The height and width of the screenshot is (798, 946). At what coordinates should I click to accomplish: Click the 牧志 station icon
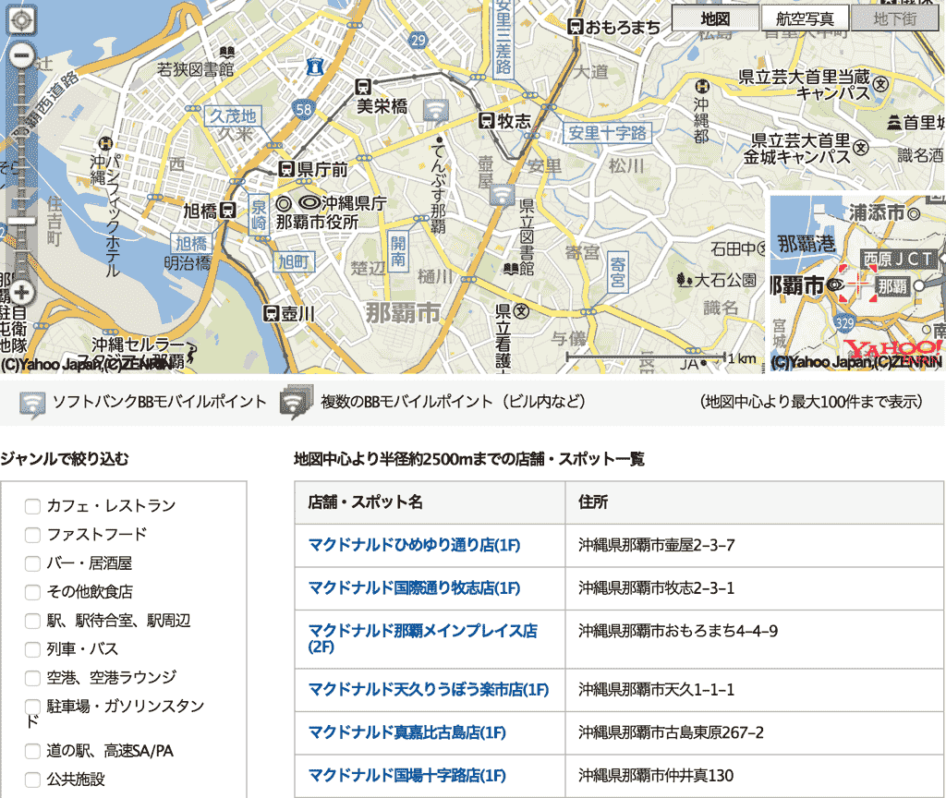click(486, 121)
